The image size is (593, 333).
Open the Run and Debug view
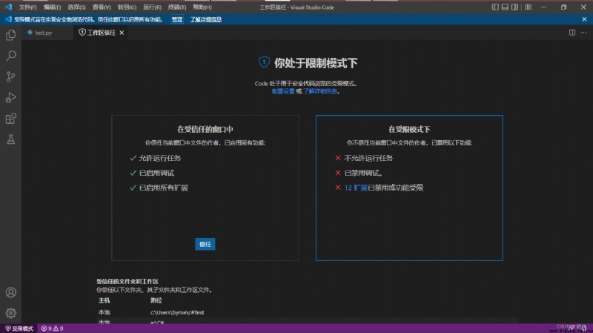(x=10, y=98)
